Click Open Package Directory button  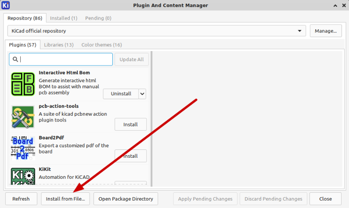pyautogui.click(x=126, y=199)
